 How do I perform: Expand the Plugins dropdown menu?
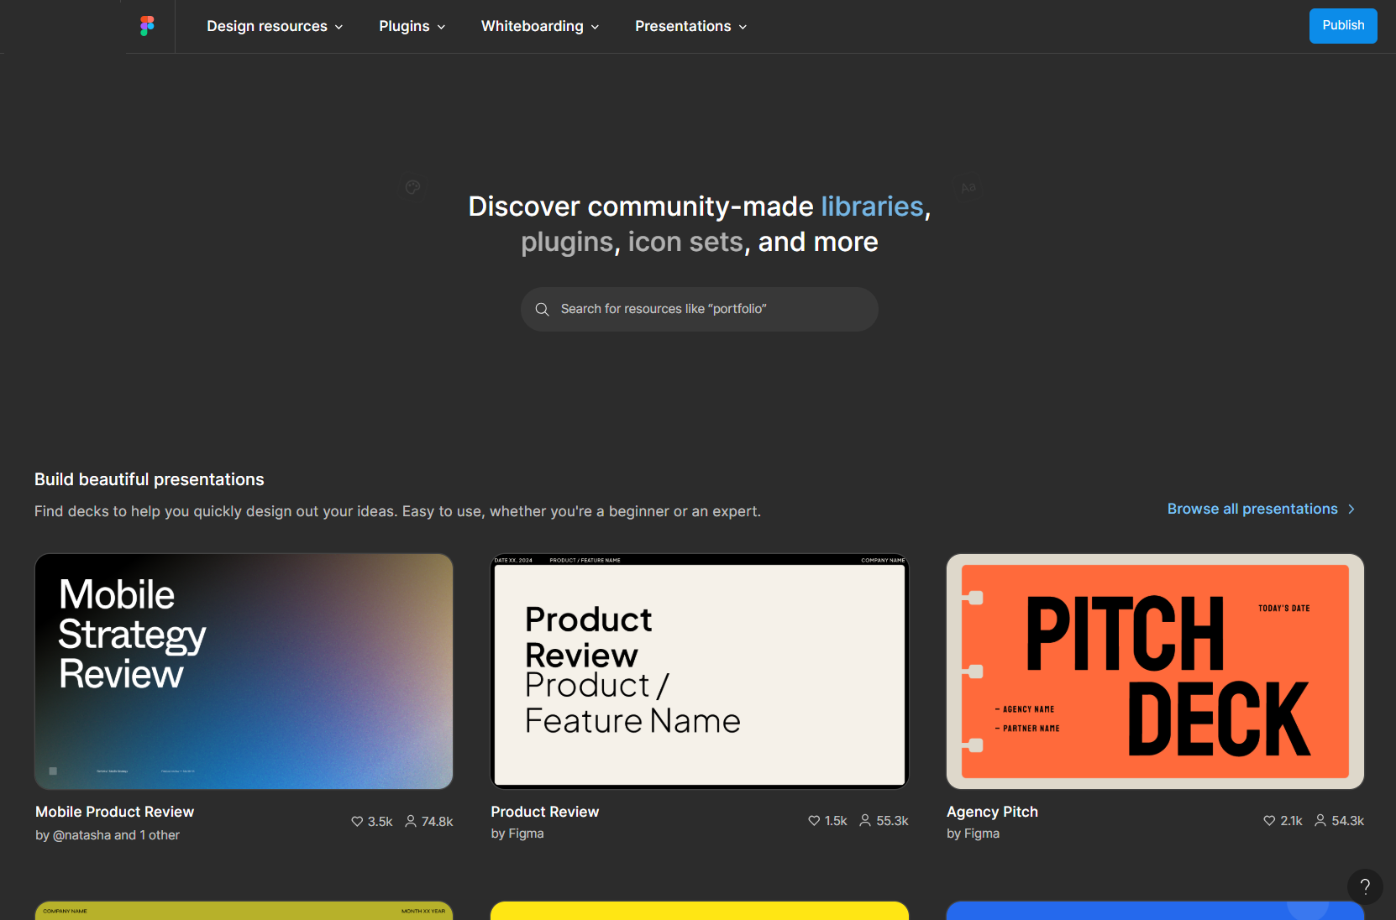coord(412,26)
